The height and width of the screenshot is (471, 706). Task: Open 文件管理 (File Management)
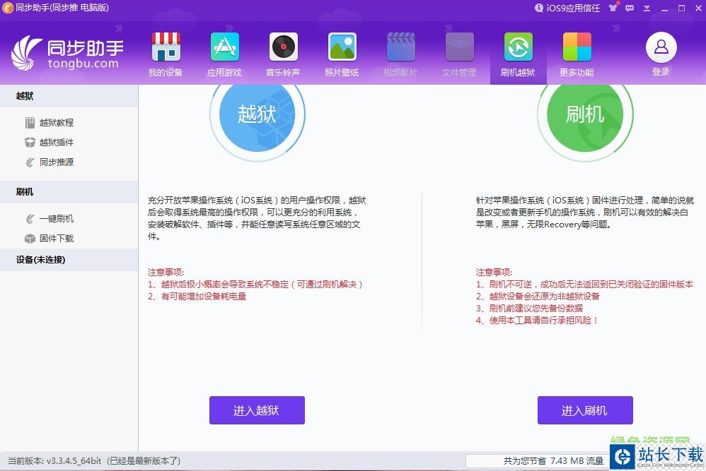459,54
